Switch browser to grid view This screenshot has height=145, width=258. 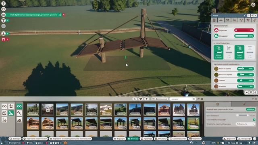202,99
